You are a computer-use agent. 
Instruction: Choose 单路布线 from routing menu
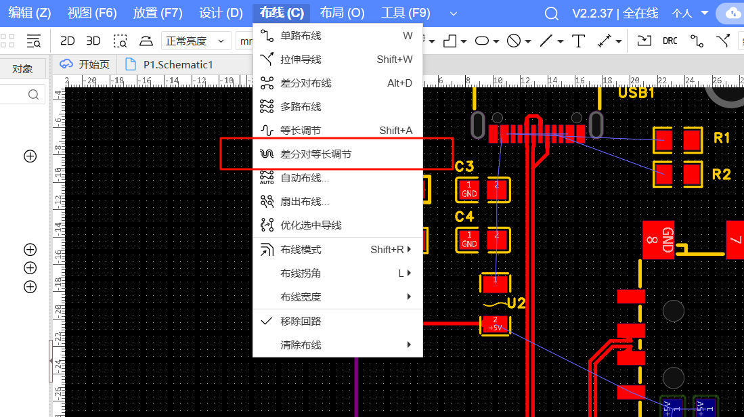[x=337, y=36]
